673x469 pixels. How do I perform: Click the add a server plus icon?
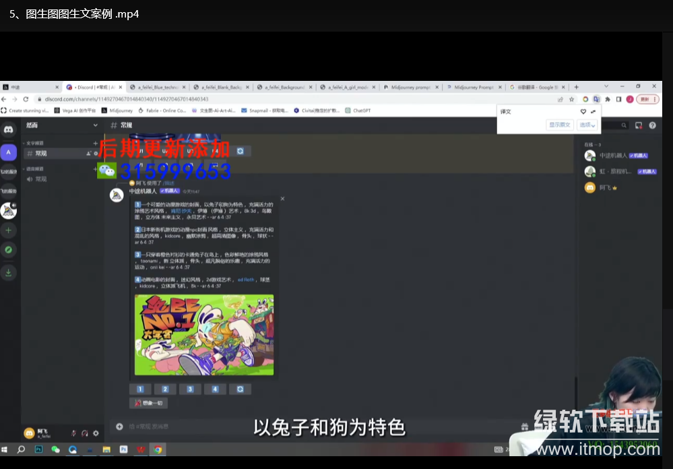(8, 230)
